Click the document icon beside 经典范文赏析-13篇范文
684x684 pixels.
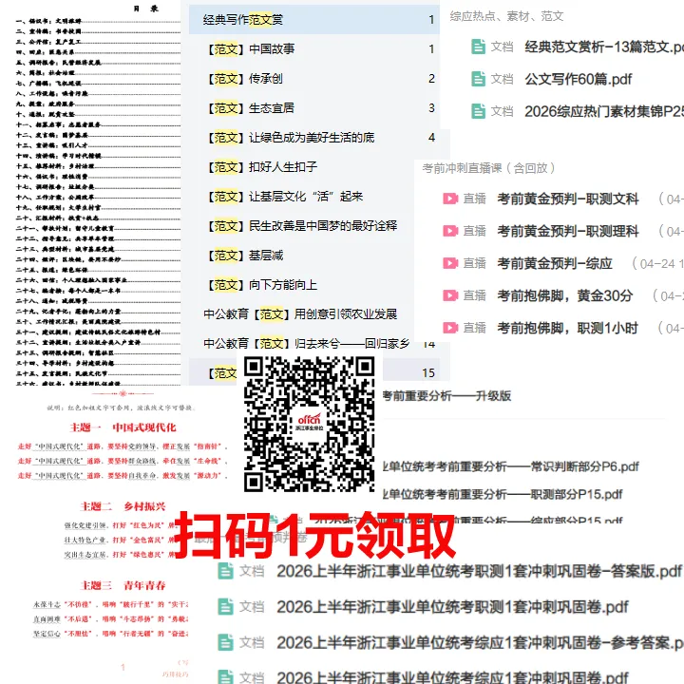(478, 47)
